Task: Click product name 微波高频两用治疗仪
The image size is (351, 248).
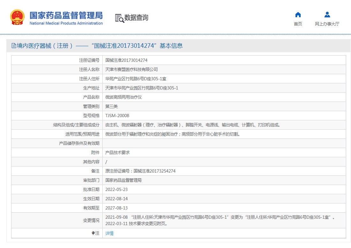Action: (124, 97)
